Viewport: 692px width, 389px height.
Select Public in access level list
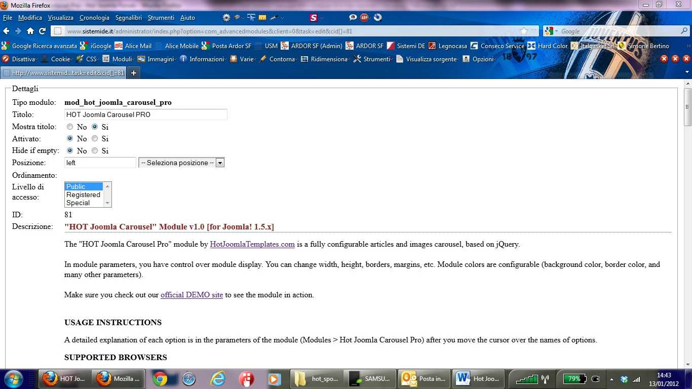[84, 186]
